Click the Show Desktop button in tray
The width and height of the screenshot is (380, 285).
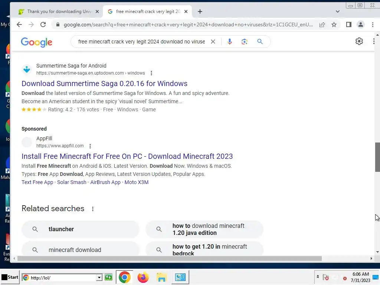click(x=376, y=277)
